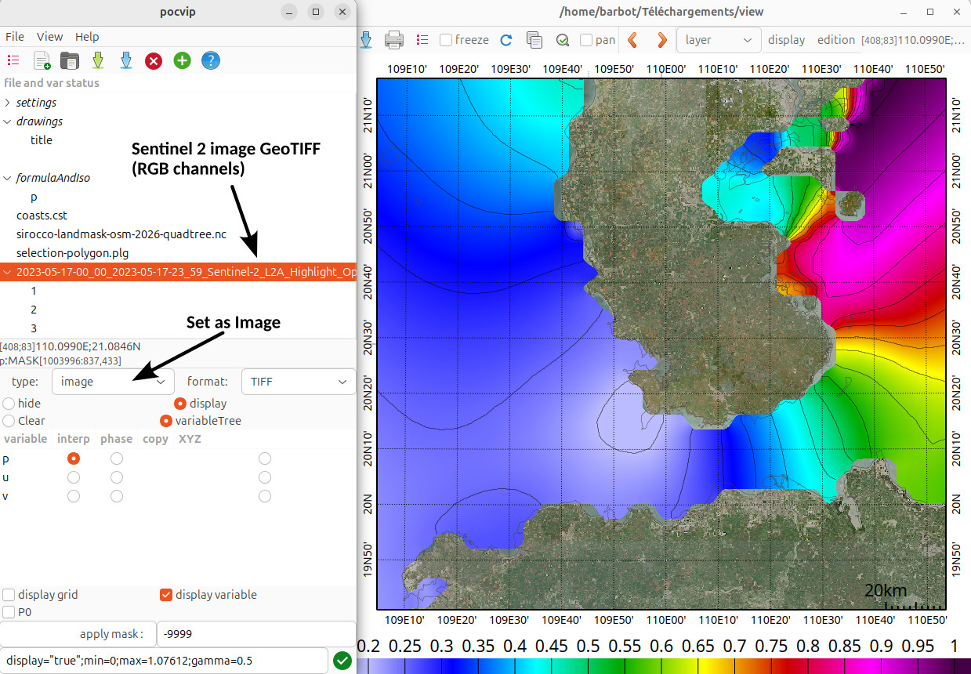Click the display button in view toolbar
Viewport: 971px width, 674px height.
(786, 40)
